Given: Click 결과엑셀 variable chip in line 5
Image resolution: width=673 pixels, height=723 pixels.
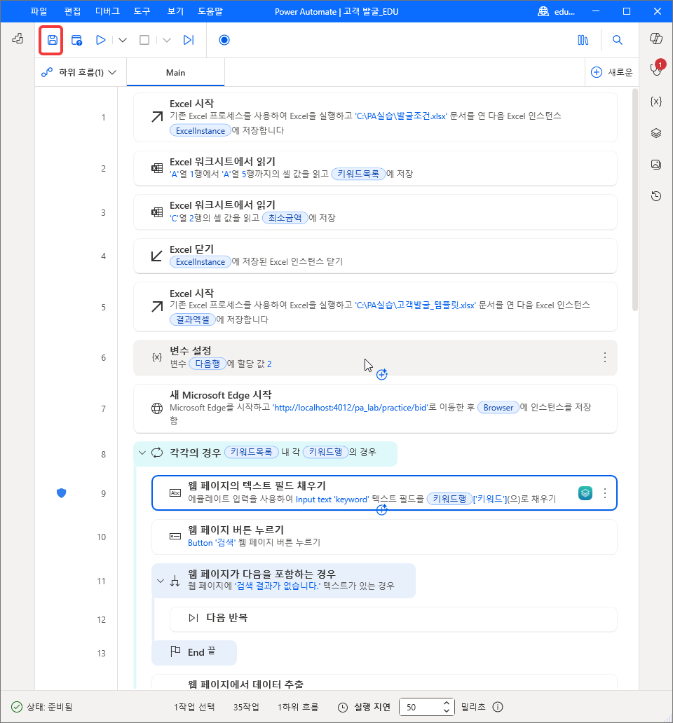Looking at the screenshot, I should click(192, 319).
